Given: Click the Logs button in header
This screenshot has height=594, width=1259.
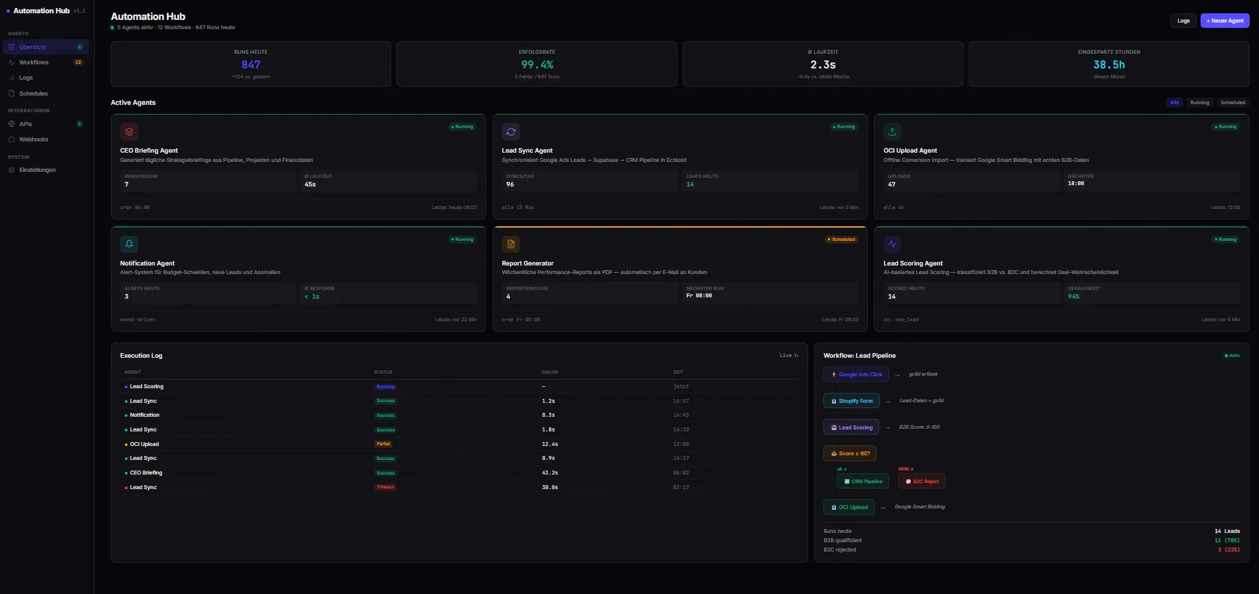Looking at the screenshot, I should click(1183, 21).
